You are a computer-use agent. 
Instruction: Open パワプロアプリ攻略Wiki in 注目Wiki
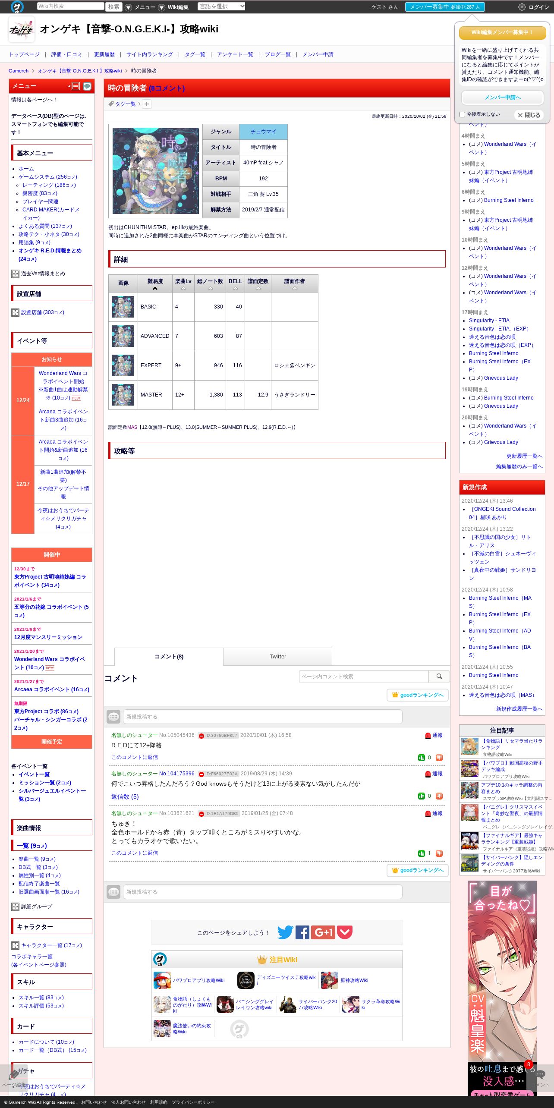(198, 980)
